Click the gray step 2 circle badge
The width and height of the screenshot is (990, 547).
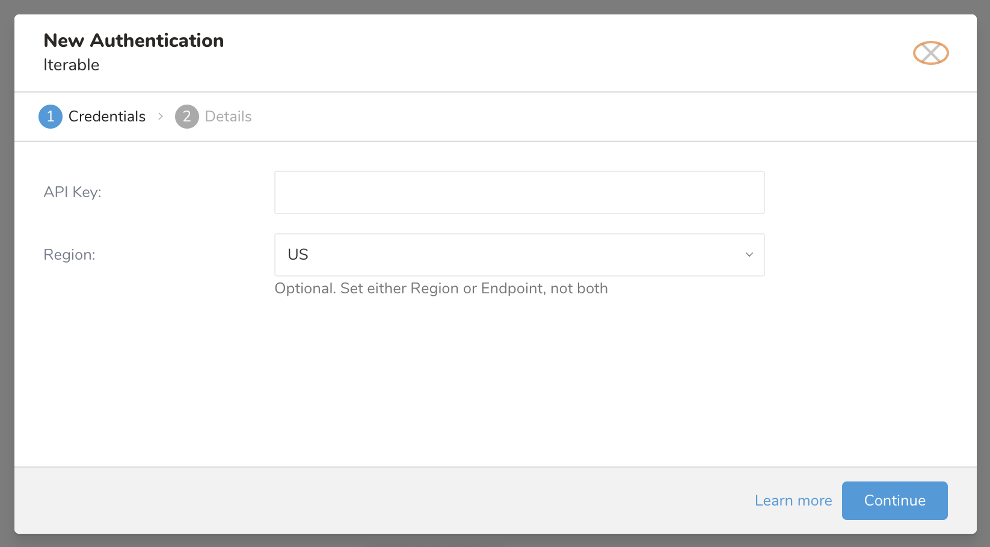point(186,117)
